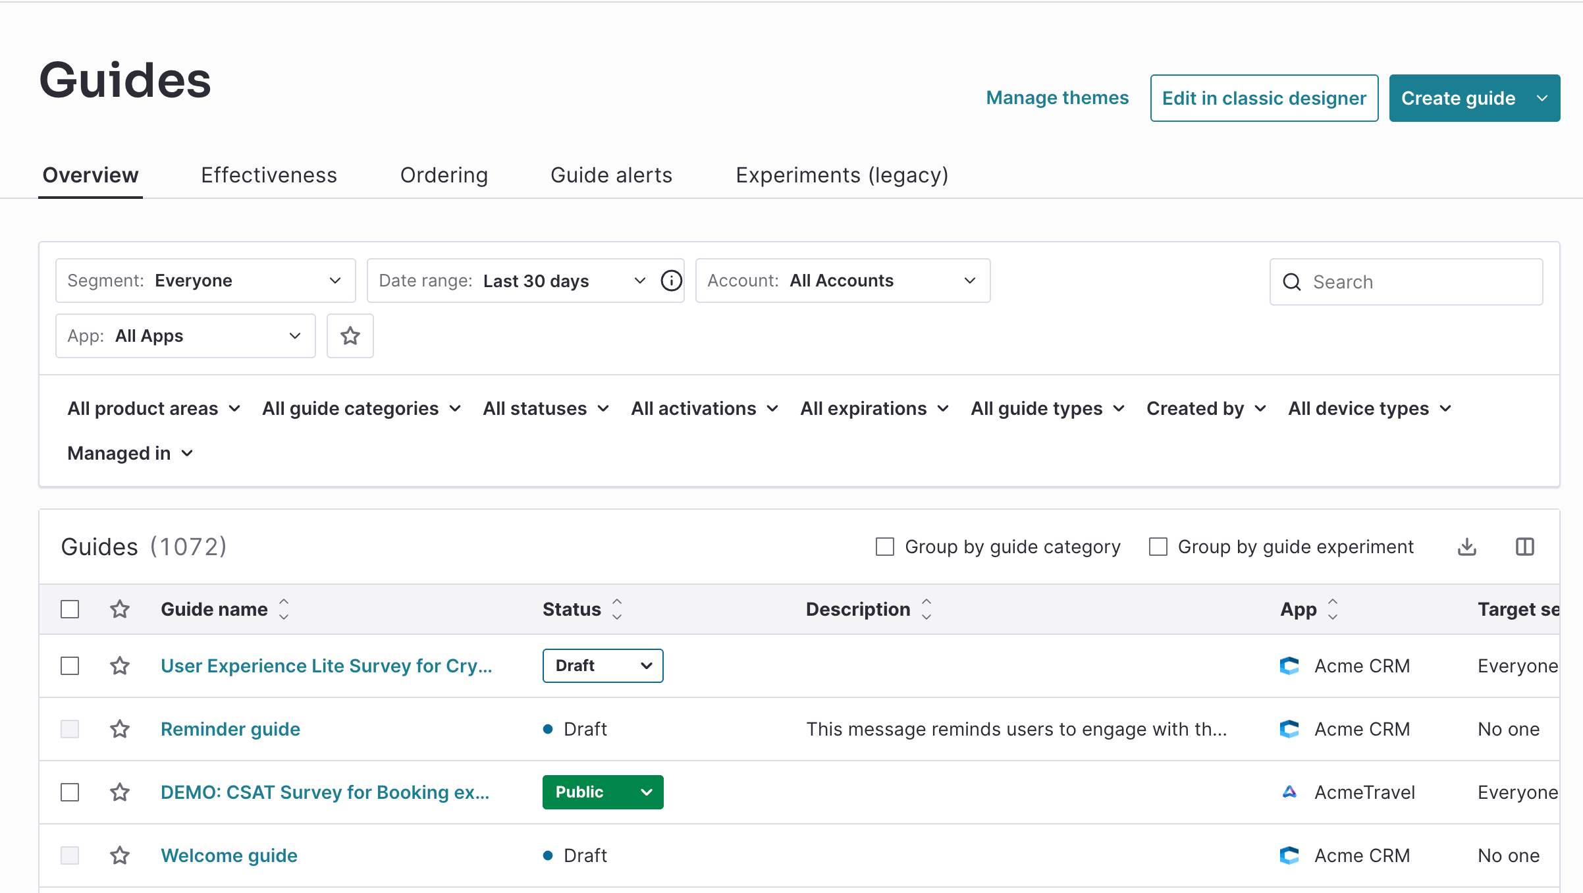Expand All guide types filter
This screenshot has width=1583, height=893.
point(1048,408)
